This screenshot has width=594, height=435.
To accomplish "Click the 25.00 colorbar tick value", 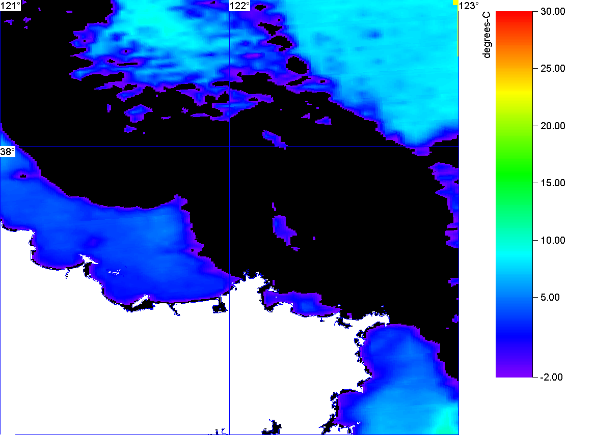I will tap(553, 69).
